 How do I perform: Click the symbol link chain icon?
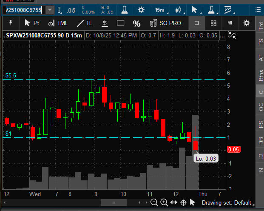60,10
